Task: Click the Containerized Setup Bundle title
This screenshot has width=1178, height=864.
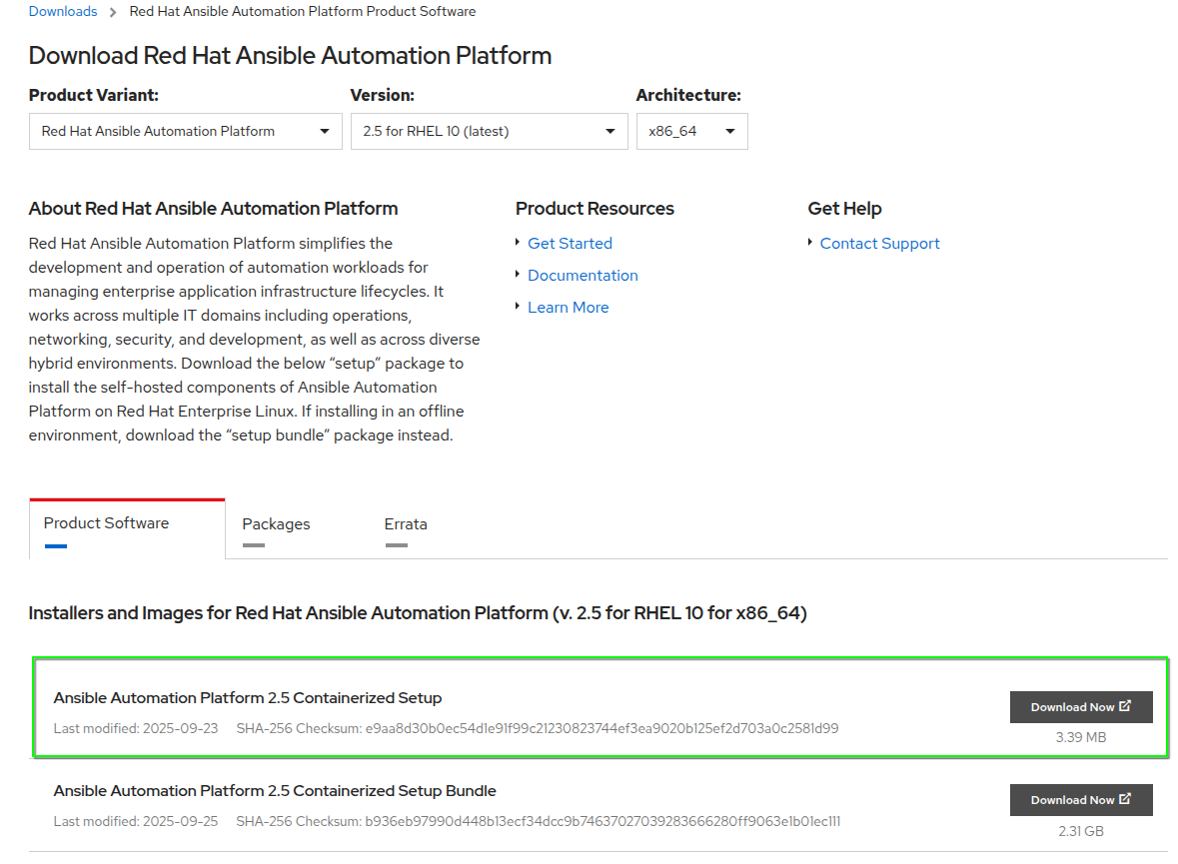Action: (275, 791)
